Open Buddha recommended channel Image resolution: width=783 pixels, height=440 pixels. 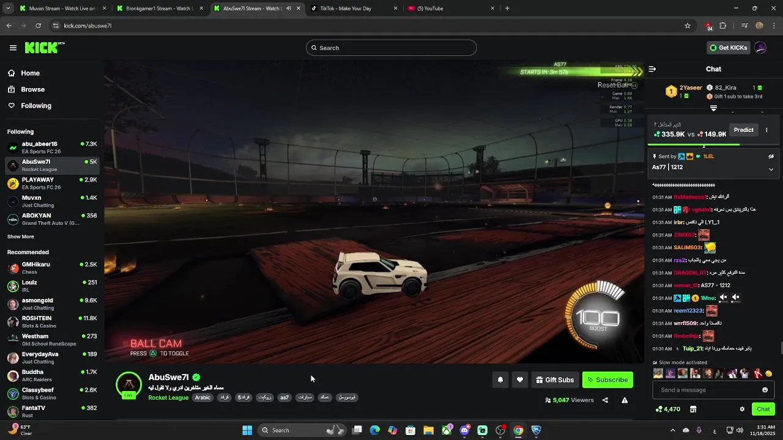(x=52, y=375)
